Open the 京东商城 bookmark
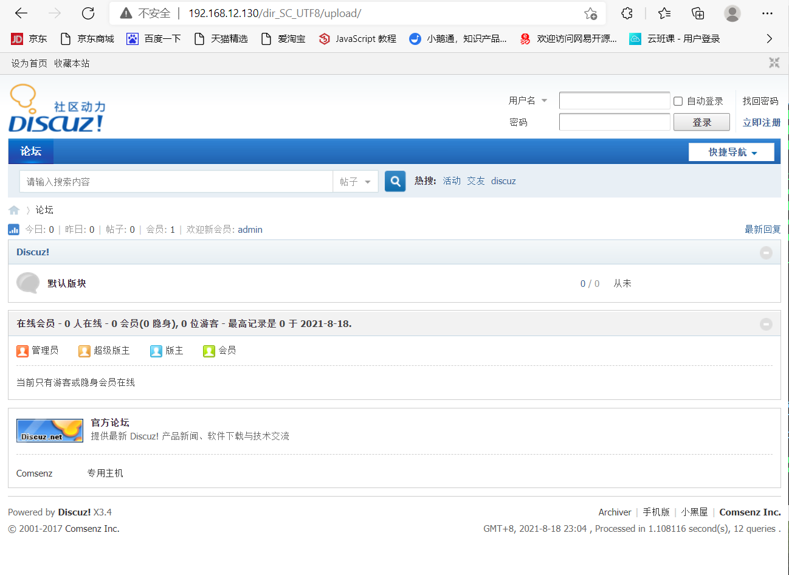 [87, 39]
